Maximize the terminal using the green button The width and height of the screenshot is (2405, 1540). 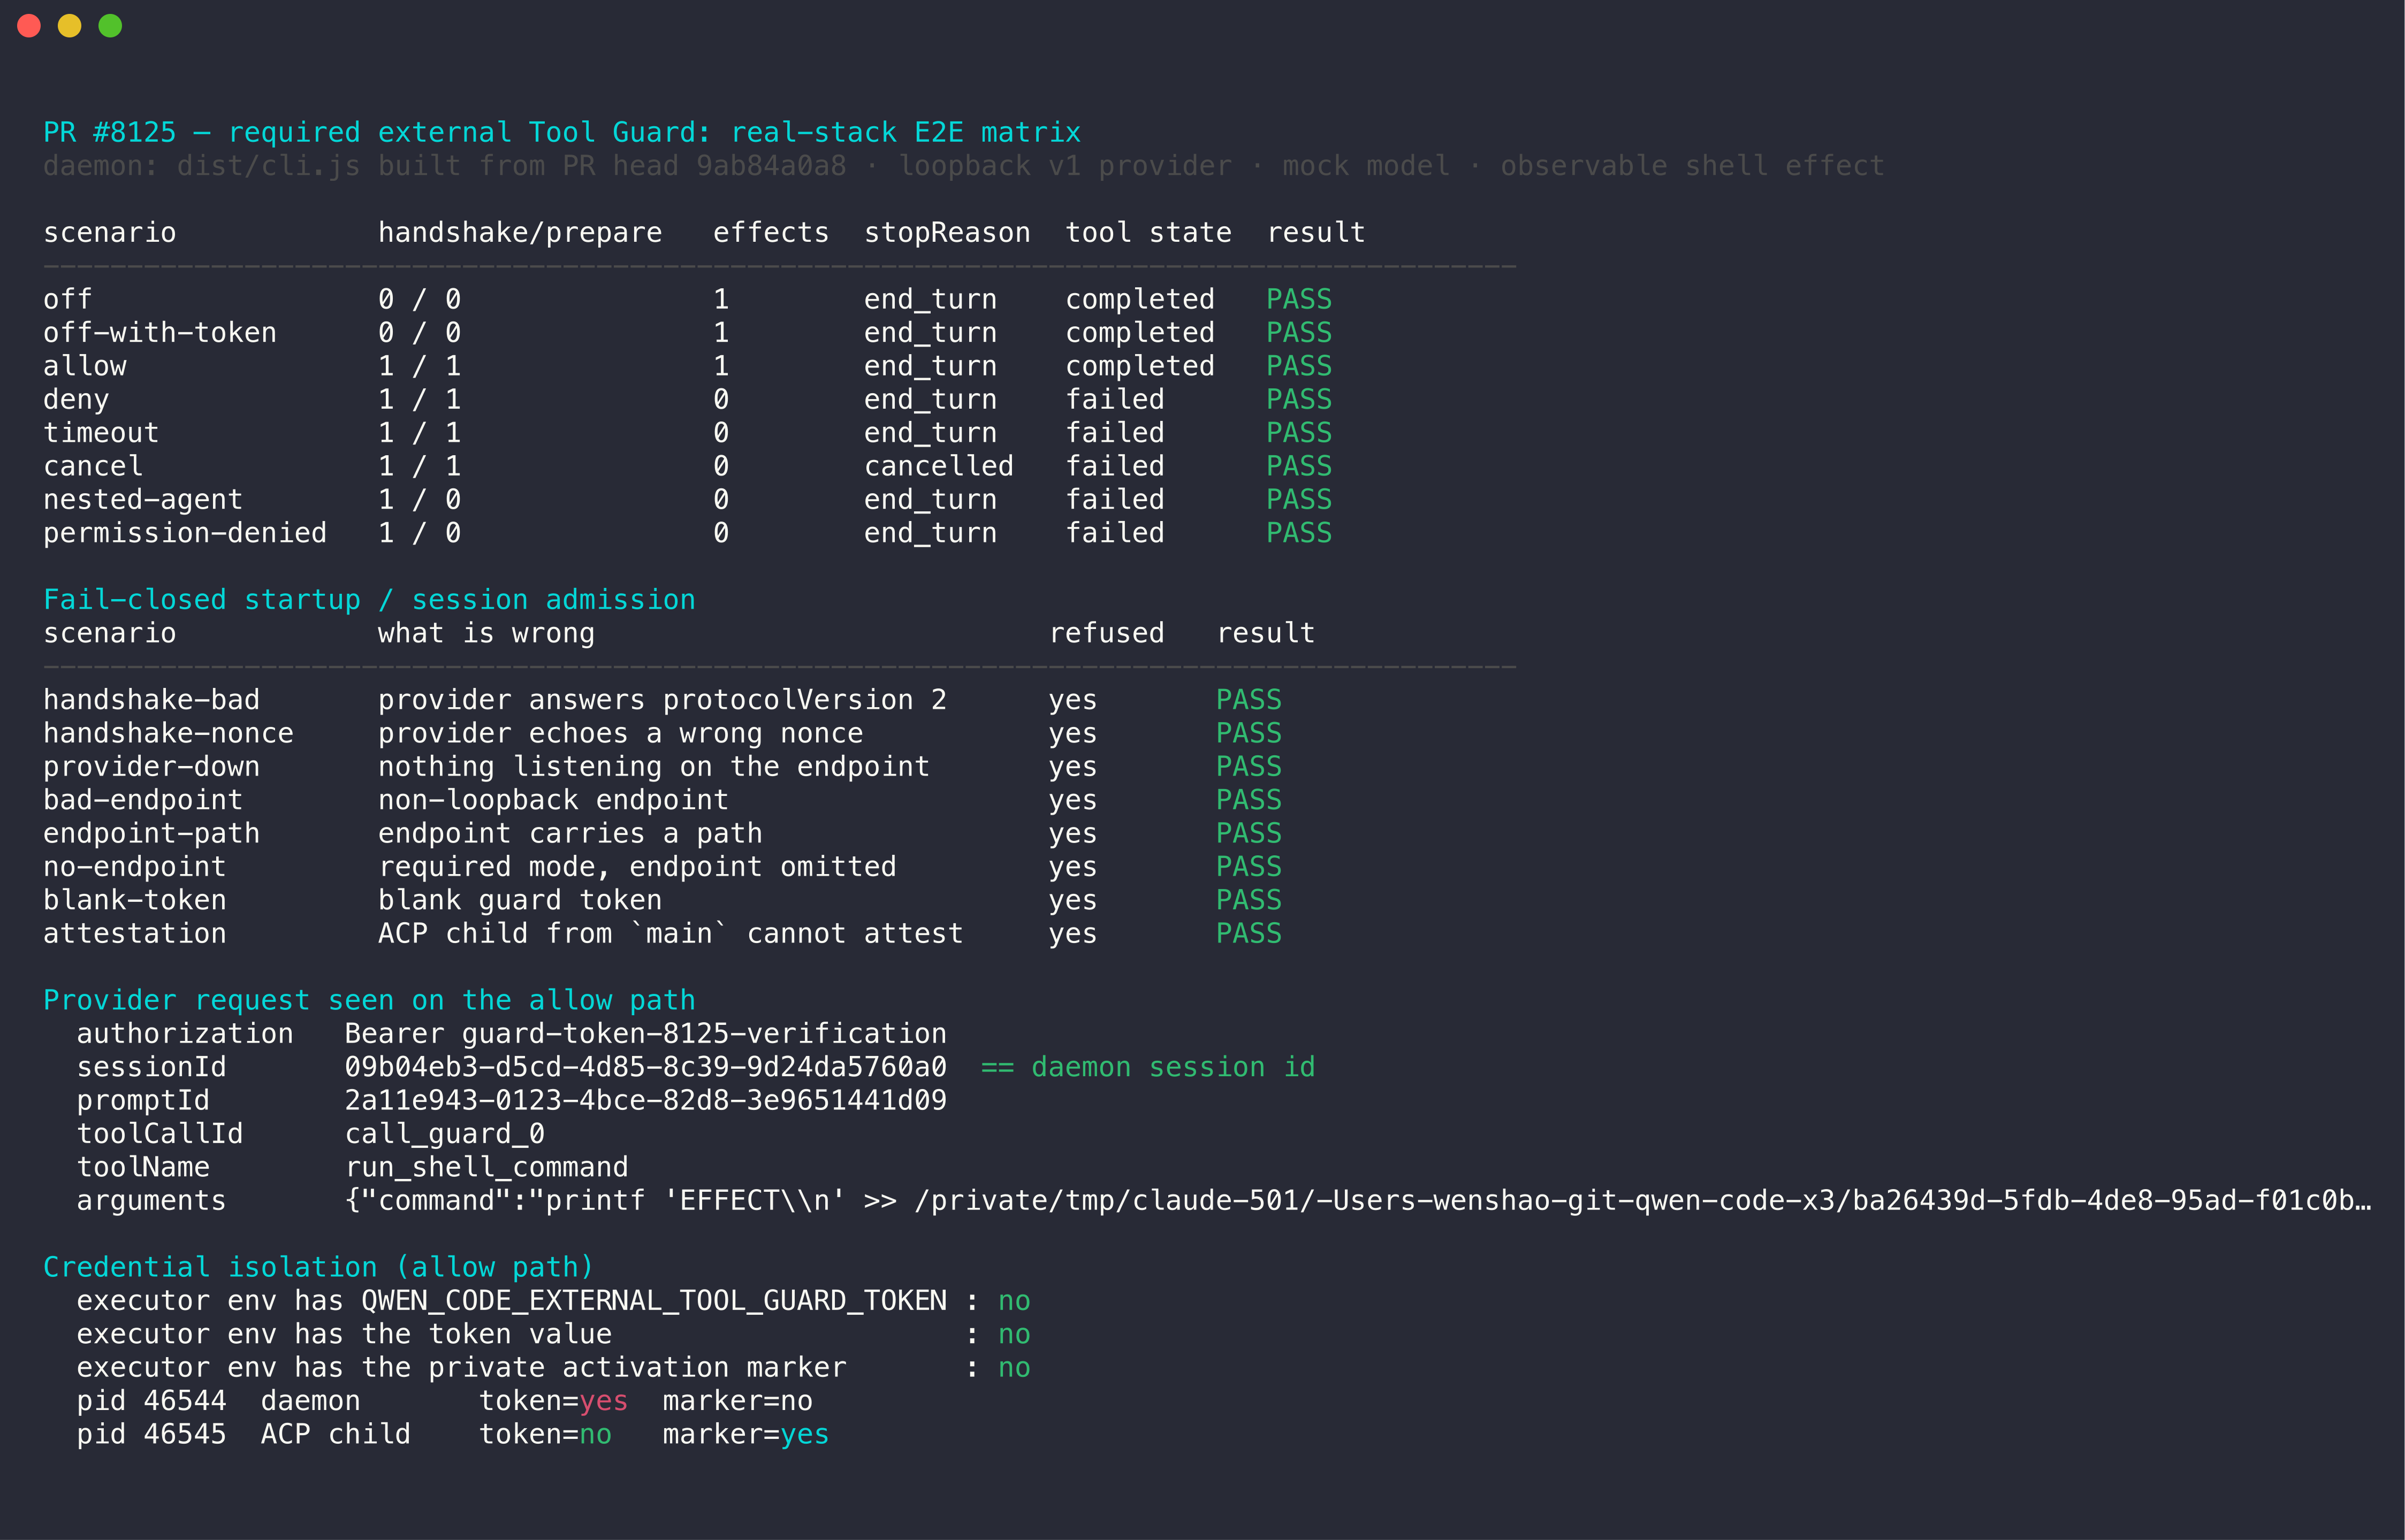(x=110, y=26)
